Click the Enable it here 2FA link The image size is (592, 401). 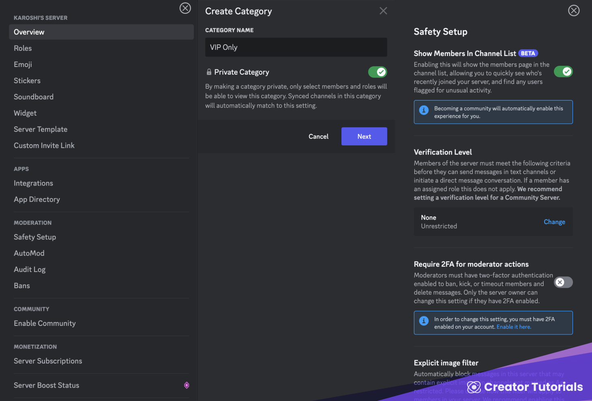513,327
